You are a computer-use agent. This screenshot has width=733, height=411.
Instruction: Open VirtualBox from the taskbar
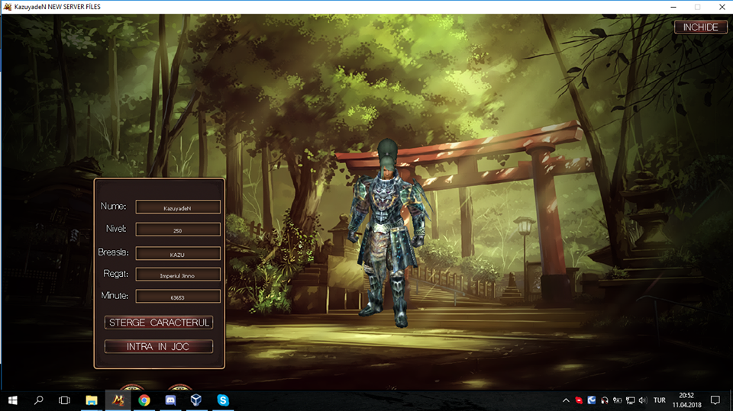(x=196, y=400)
